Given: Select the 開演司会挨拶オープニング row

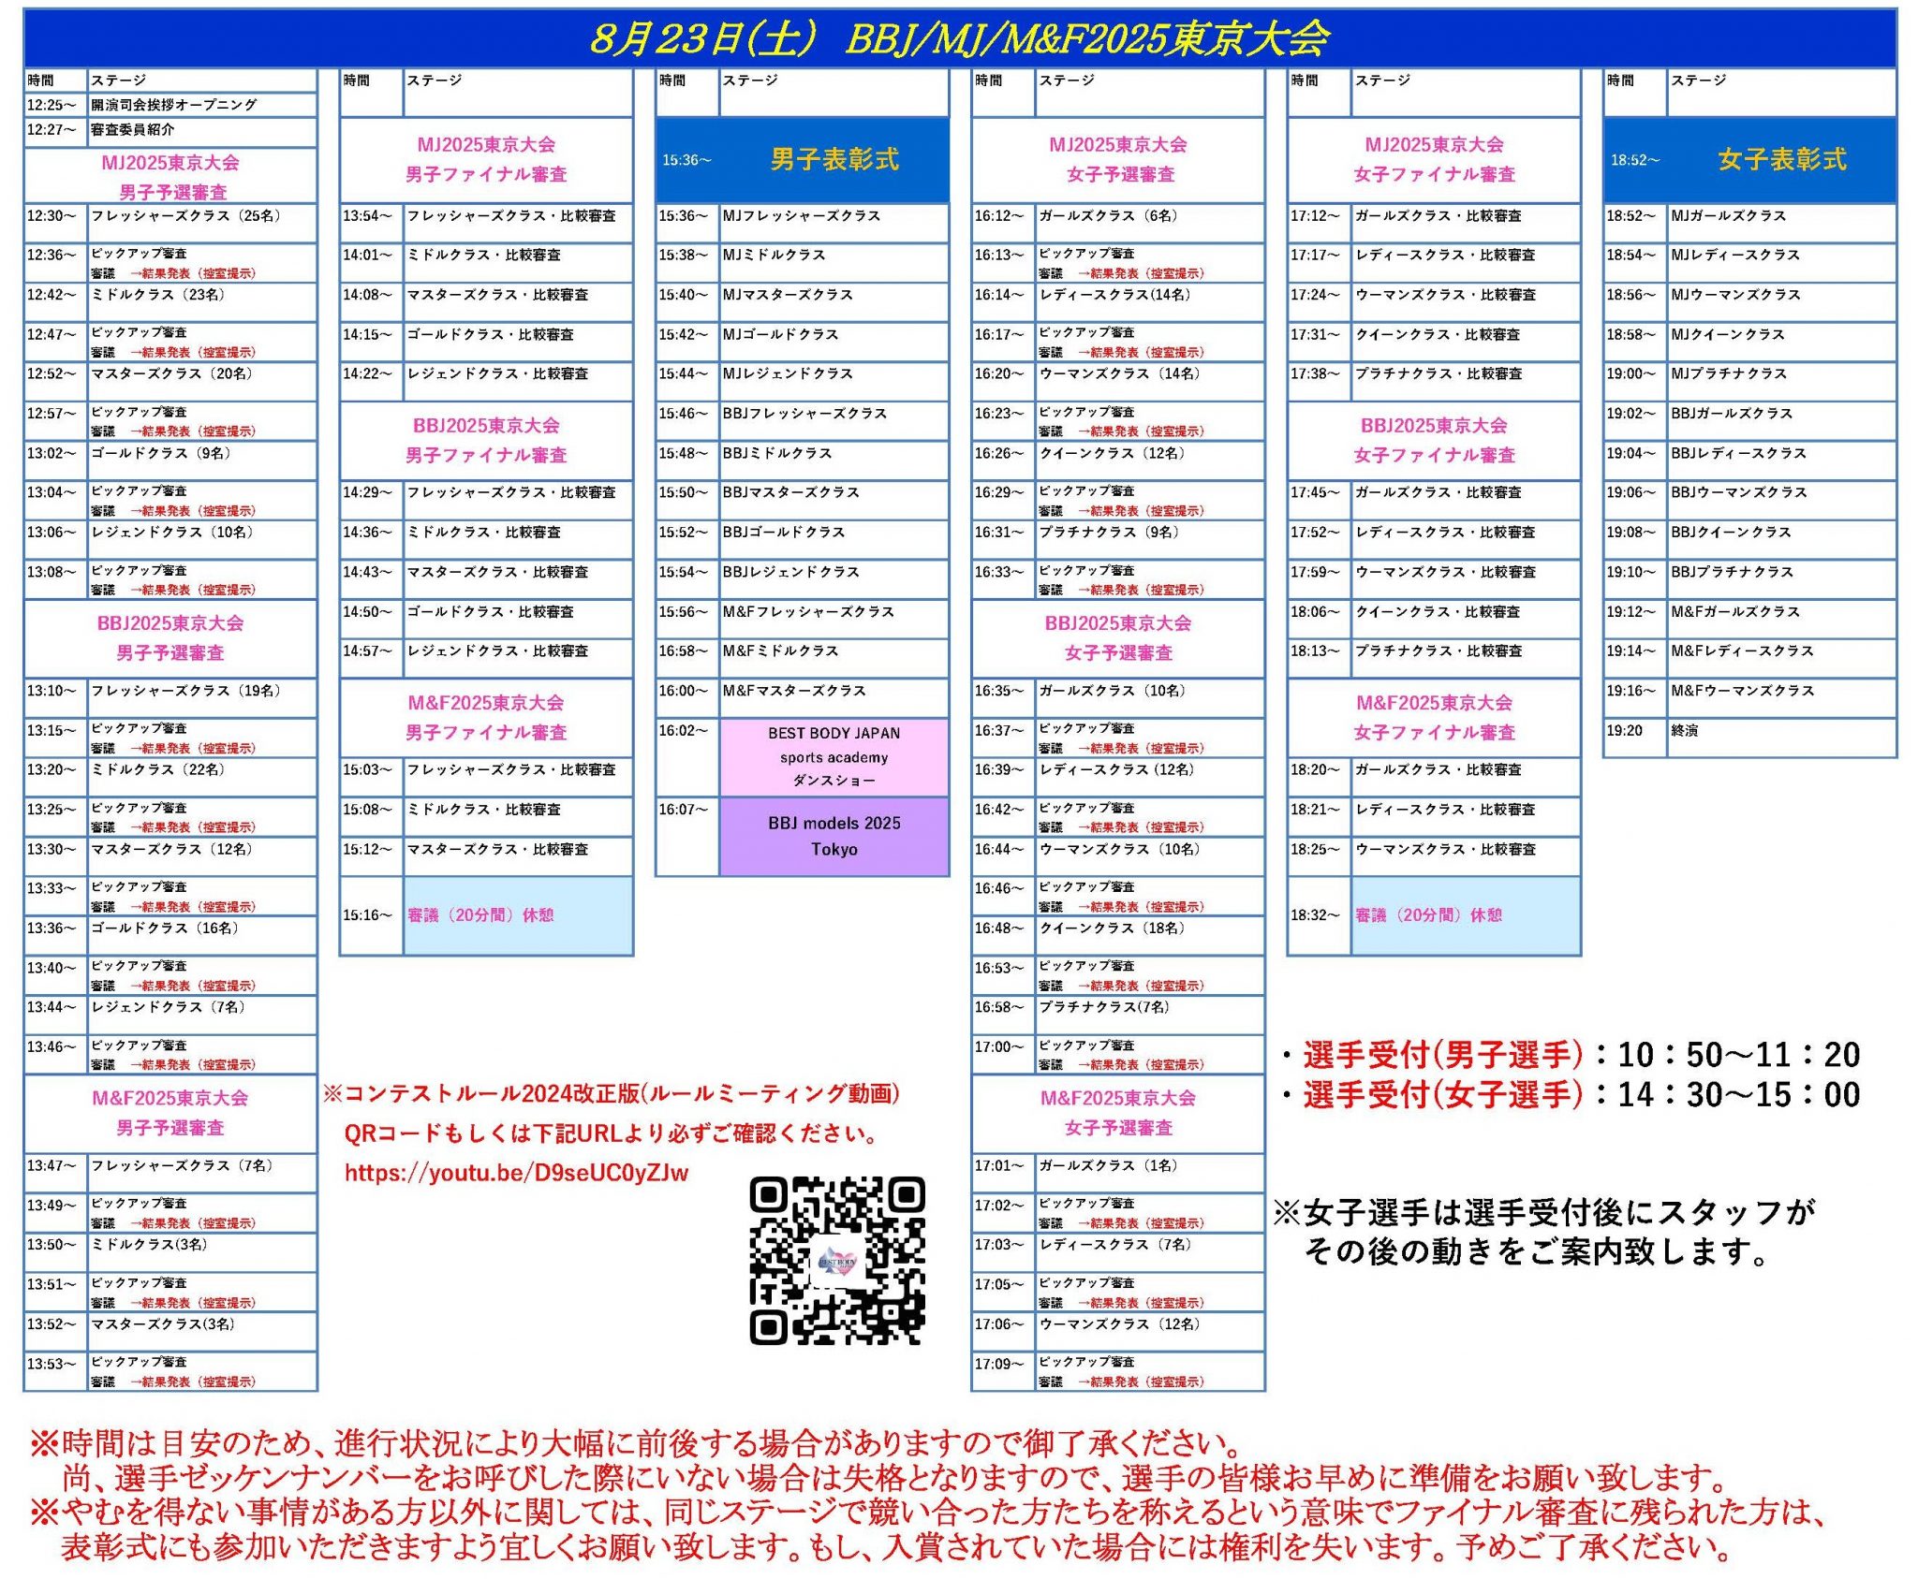Looking at the screenshot, I should click(174, 105).
